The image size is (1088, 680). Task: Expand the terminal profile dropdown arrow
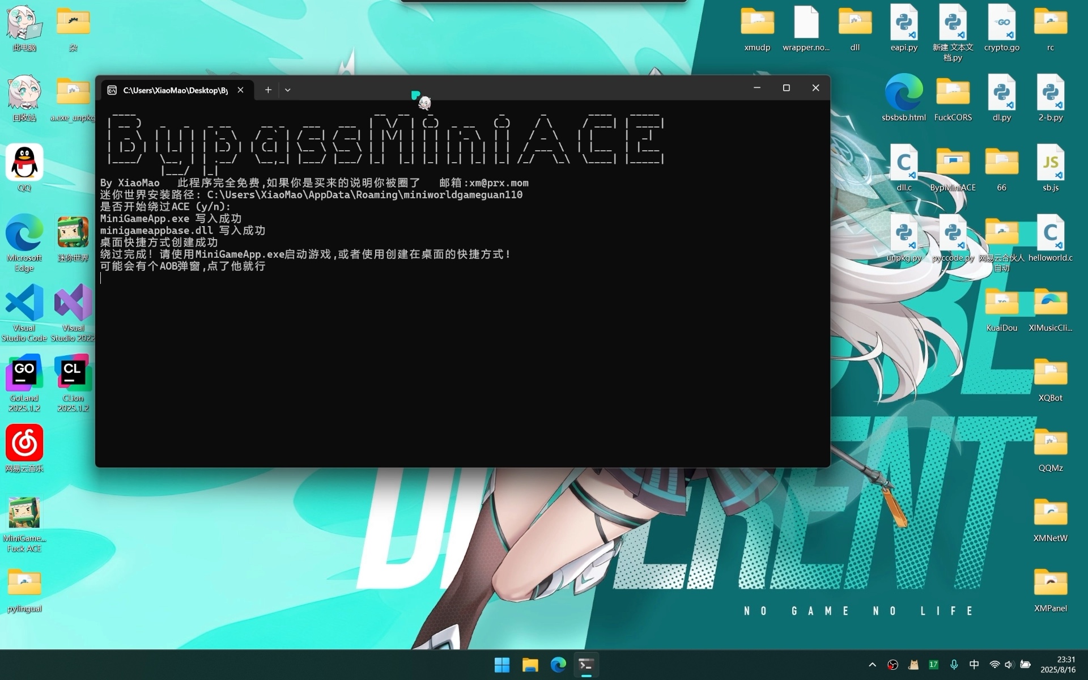tap(287, 90)
